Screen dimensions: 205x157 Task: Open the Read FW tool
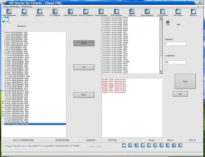coord(24,13)
